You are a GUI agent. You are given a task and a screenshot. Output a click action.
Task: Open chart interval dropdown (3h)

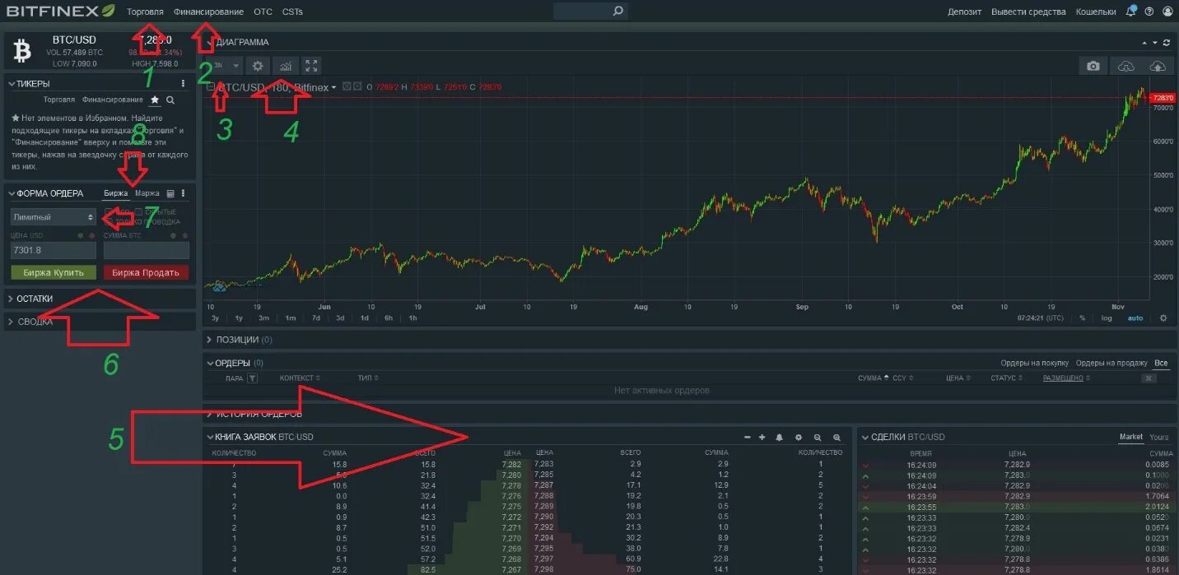point(226,66)
